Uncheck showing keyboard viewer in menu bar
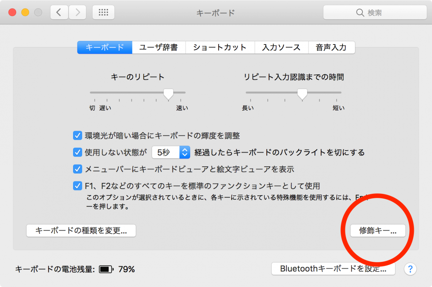 [x=77, y=169]
